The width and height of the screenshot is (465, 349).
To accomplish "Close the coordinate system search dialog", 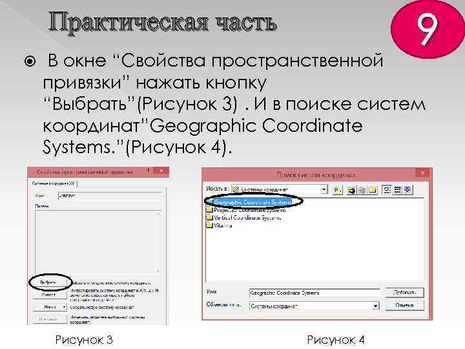I will pyautogui.click(x=422, y=173).
